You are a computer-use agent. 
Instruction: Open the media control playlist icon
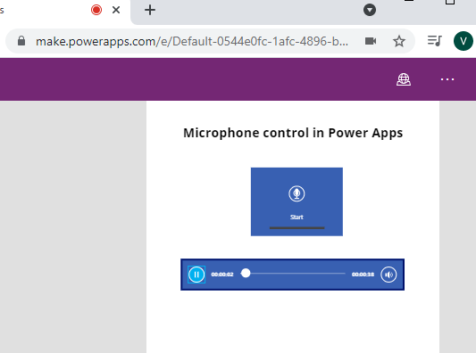(434, 41)
